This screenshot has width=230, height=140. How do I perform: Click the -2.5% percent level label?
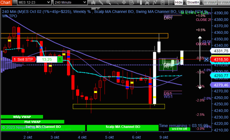coord(200,115)
